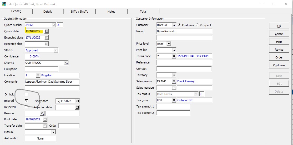Viewport: 293px width, 145px height.
Task: Click the Salesperson lookup magnifier
Action: pyautogui.click(x=174, y=82)
